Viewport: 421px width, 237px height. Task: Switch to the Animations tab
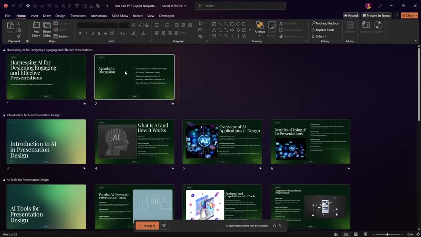click(99, 16)
